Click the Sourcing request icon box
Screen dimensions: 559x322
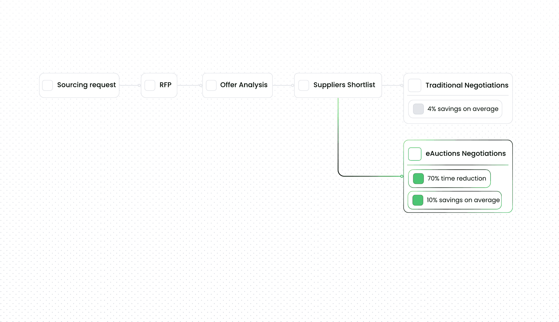(x=47, y=85)
